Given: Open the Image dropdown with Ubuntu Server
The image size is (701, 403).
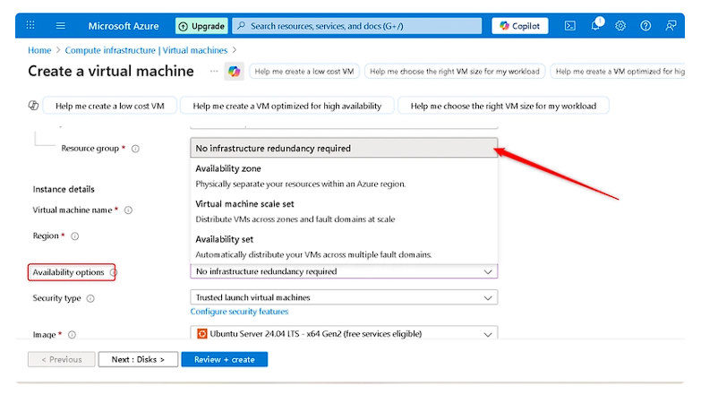Looking at the screenshot, I should click(344, 333).
